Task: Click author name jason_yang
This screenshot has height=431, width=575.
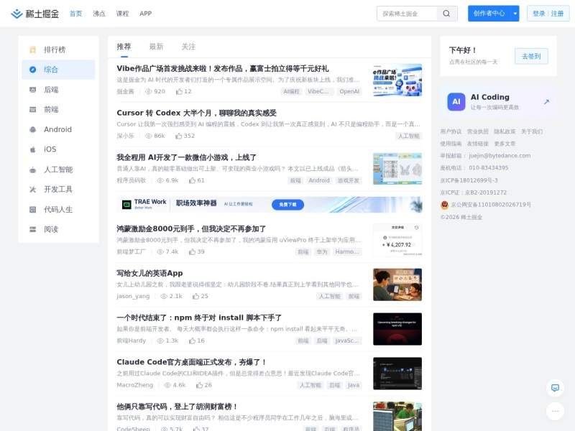Action: (x=133, y=296)
